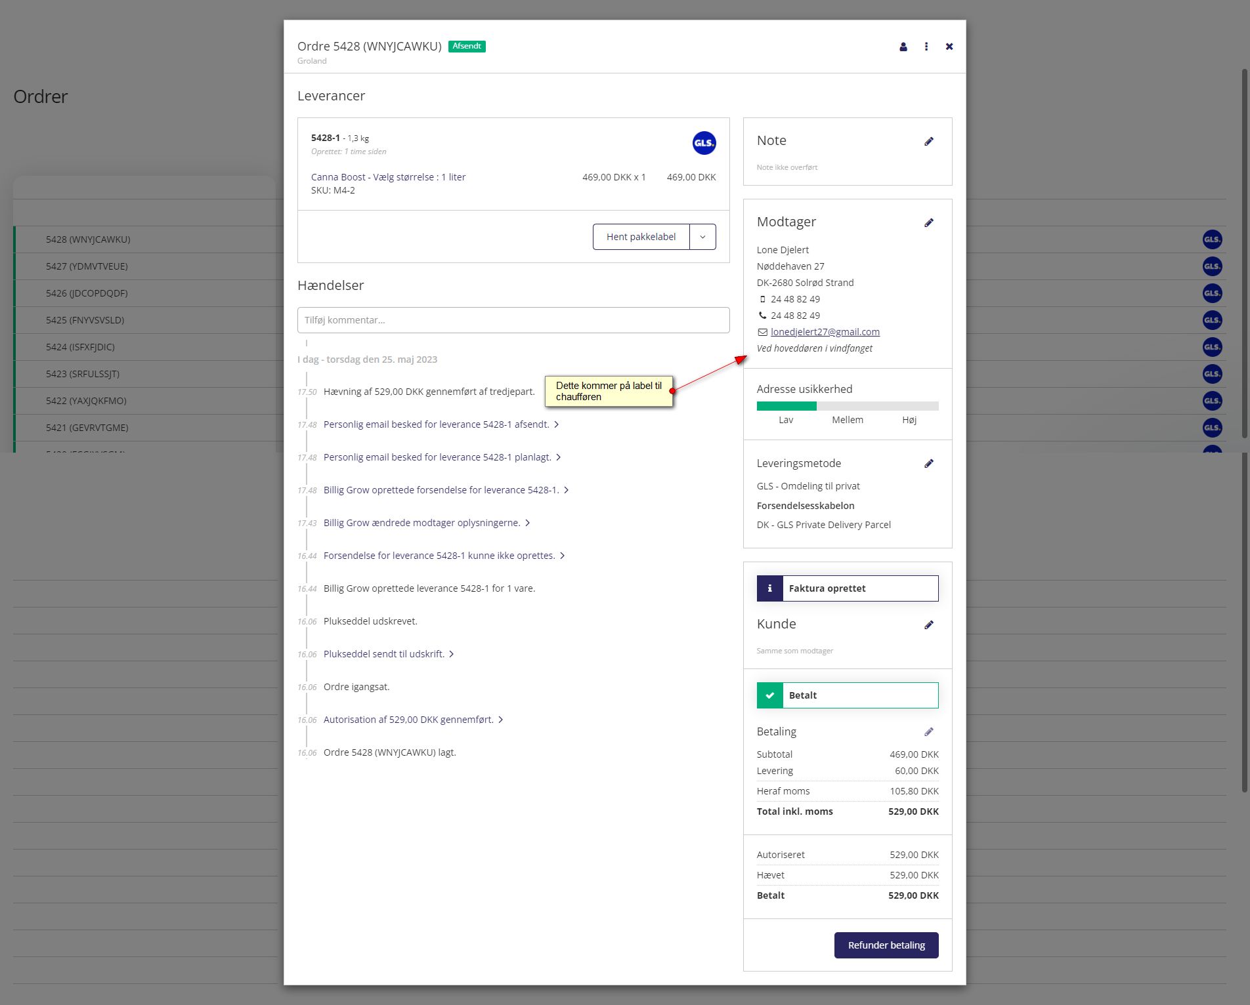Click the GLS icon on order row 5425
This screenshot has height=1005, width=1250.
click(x=1213, y=320)
